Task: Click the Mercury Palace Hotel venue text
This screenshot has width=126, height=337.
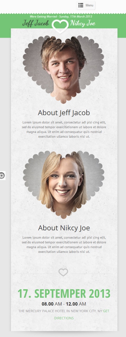Action: point(60,311)
